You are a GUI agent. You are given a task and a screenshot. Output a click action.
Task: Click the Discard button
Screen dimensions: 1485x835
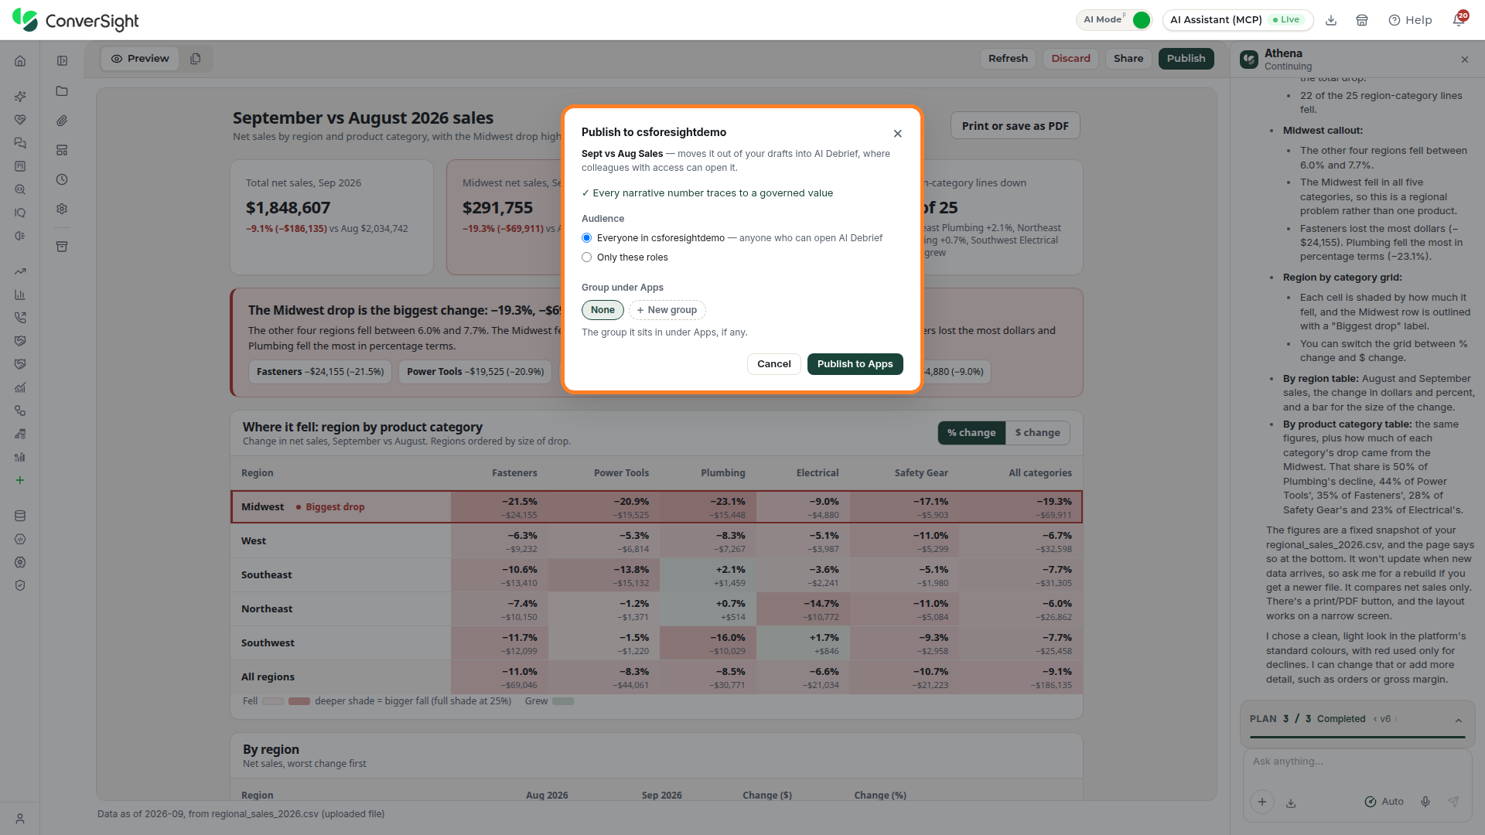pyautogui.click(x=1070, y=59)
